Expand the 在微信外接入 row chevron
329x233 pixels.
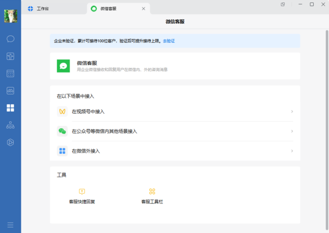(x=292, y=151)
